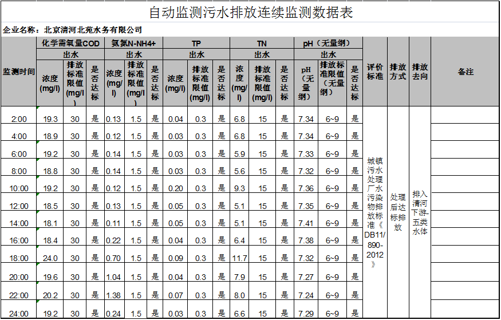Click ammonia value 0.22 in 16:00 row
Screen dimensions: 501x320
(x=115, y=236)
